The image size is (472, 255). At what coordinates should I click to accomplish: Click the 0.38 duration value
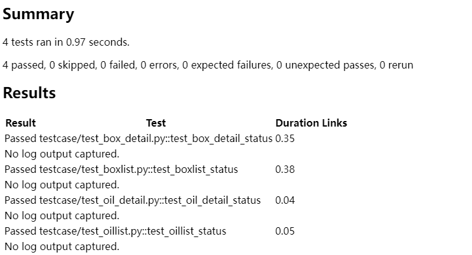coord(285,169)
